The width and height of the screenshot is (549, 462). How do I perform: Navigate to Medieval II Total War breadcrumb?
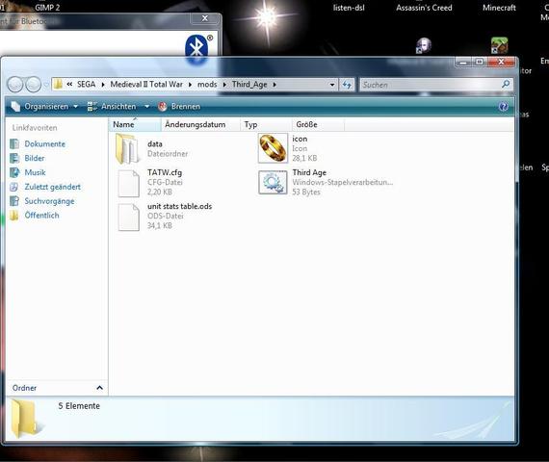coord(146,85)
